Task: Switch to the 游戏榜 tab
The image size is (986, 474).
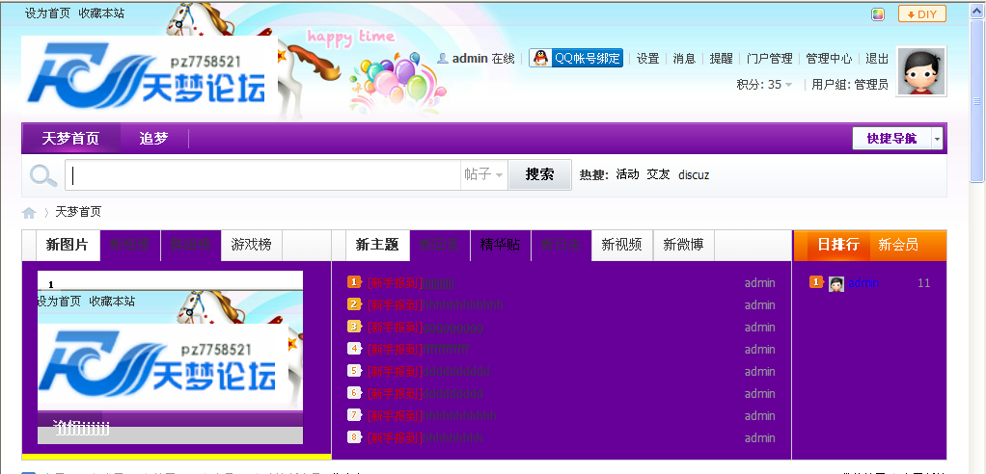Action: (252, 245)
